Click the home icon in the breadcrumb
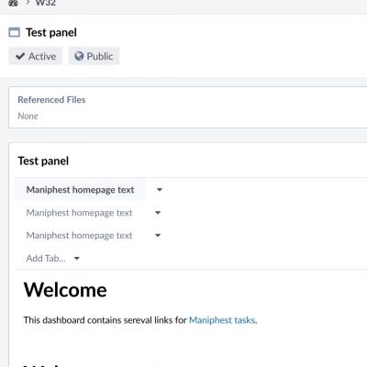Screen dimensions: 367x367 13,3
